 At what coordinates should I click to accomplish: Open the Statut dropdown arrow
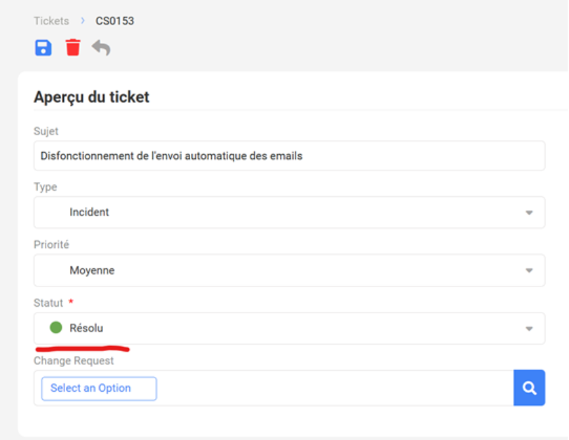(529, 329)
